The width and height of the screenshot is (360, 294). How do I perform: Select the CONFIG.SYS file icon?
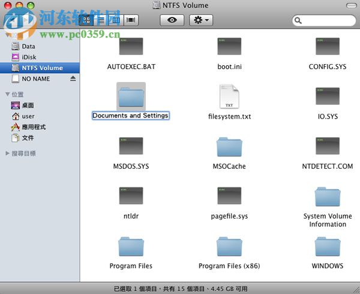pos(328,46)
